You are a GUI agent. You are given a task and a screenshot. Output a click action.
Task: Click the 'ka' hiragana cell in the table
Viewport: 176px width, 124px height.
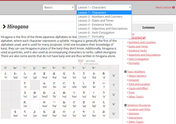coord(94,76)
